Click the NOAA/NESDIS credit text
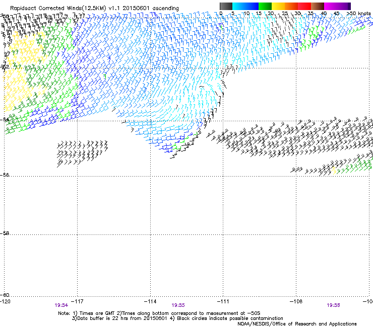This screenshot has width=373, height=327. [x=297, y=323]
